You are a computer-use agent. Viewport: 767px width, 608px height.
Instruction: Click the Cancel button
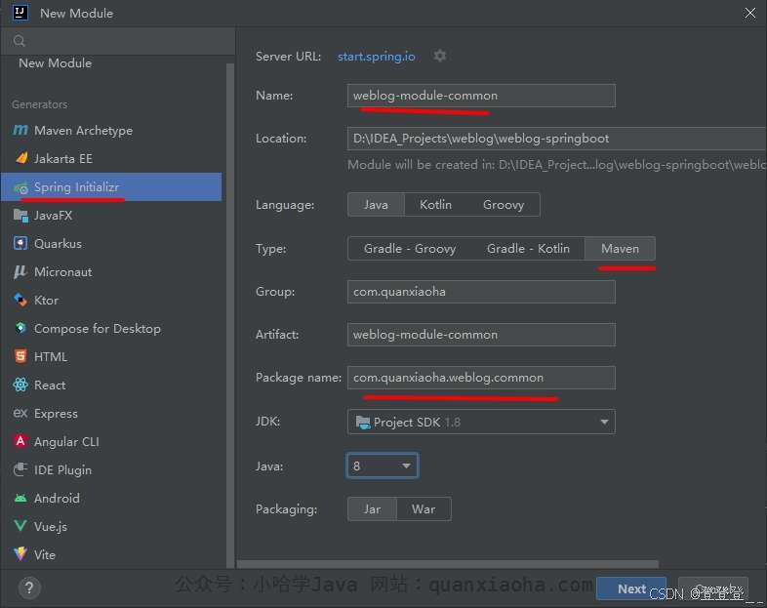[x=712, y=588]
